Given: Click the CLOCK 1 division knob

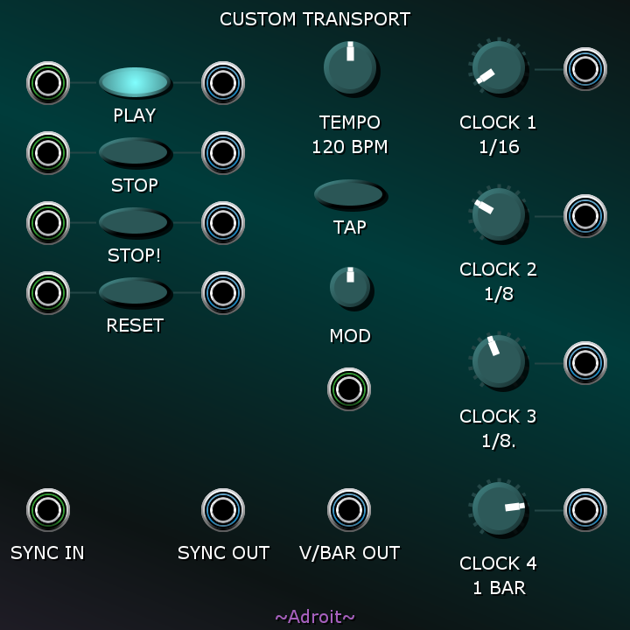Looking at the screenshot, I should coord(499,68).
